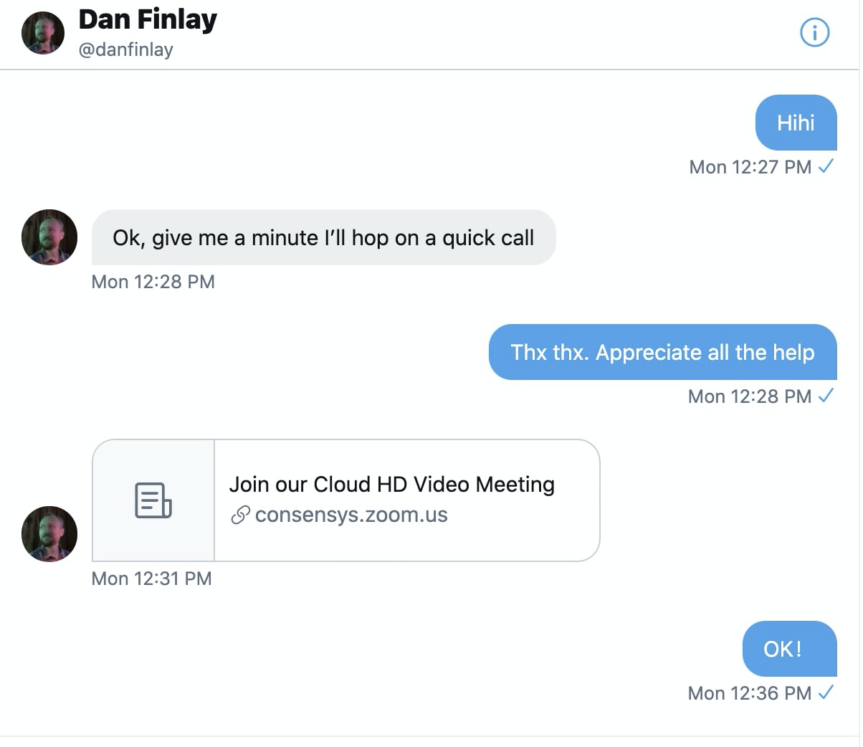Viewport: 863px width, 747px height.
Task: Select the Ok, give me a minute message
Action: 324,237
